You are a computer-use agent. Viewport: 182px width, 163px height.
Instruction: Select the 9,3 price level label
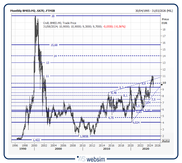(121, 87)
